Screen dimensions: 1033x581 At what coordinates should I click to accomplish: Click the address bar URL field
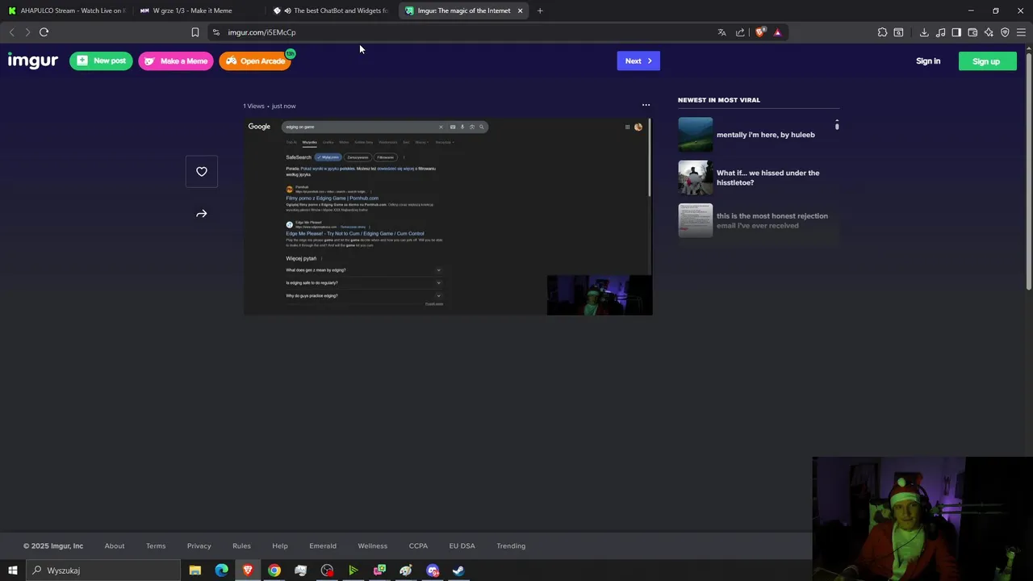click(x=464, y=32)
